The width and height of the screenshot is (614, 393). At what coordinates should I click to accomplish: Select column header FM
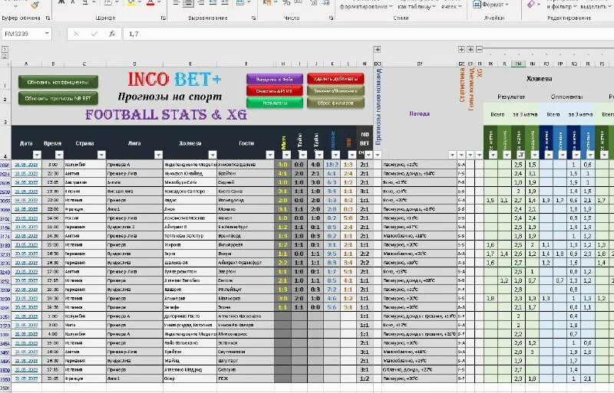518,64
